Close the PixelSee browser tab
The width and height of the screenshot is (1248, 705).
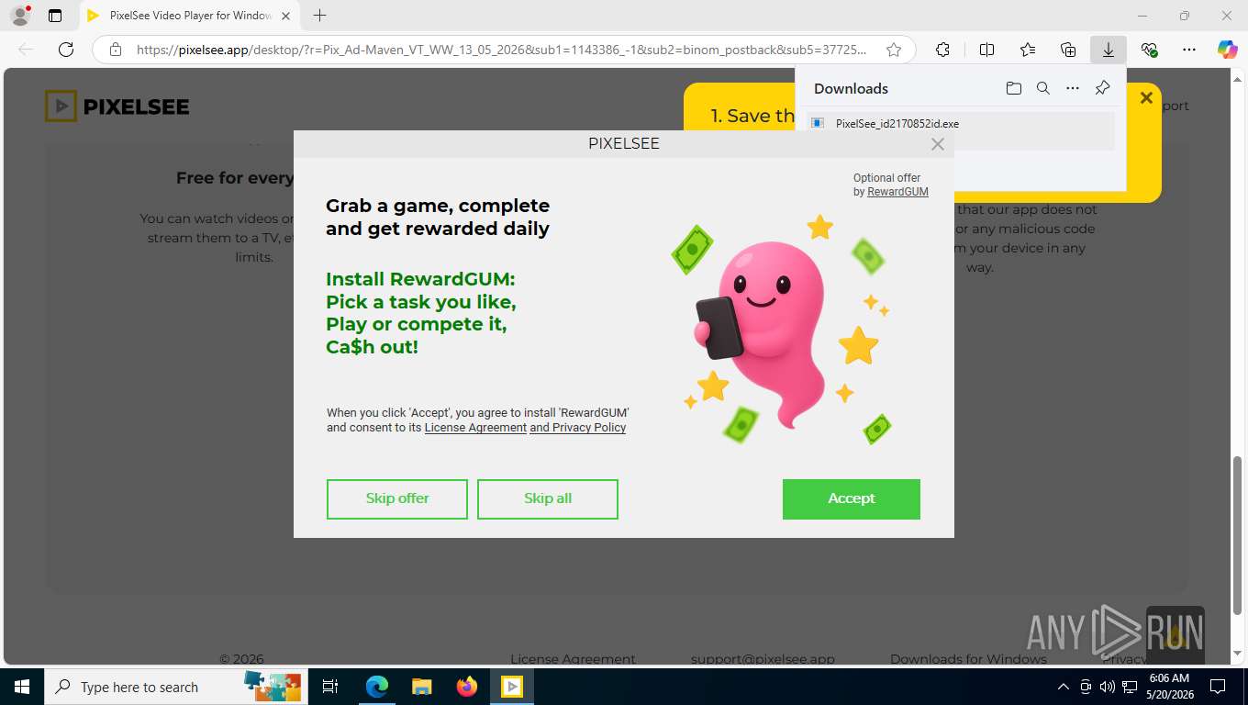click(285, 16)
